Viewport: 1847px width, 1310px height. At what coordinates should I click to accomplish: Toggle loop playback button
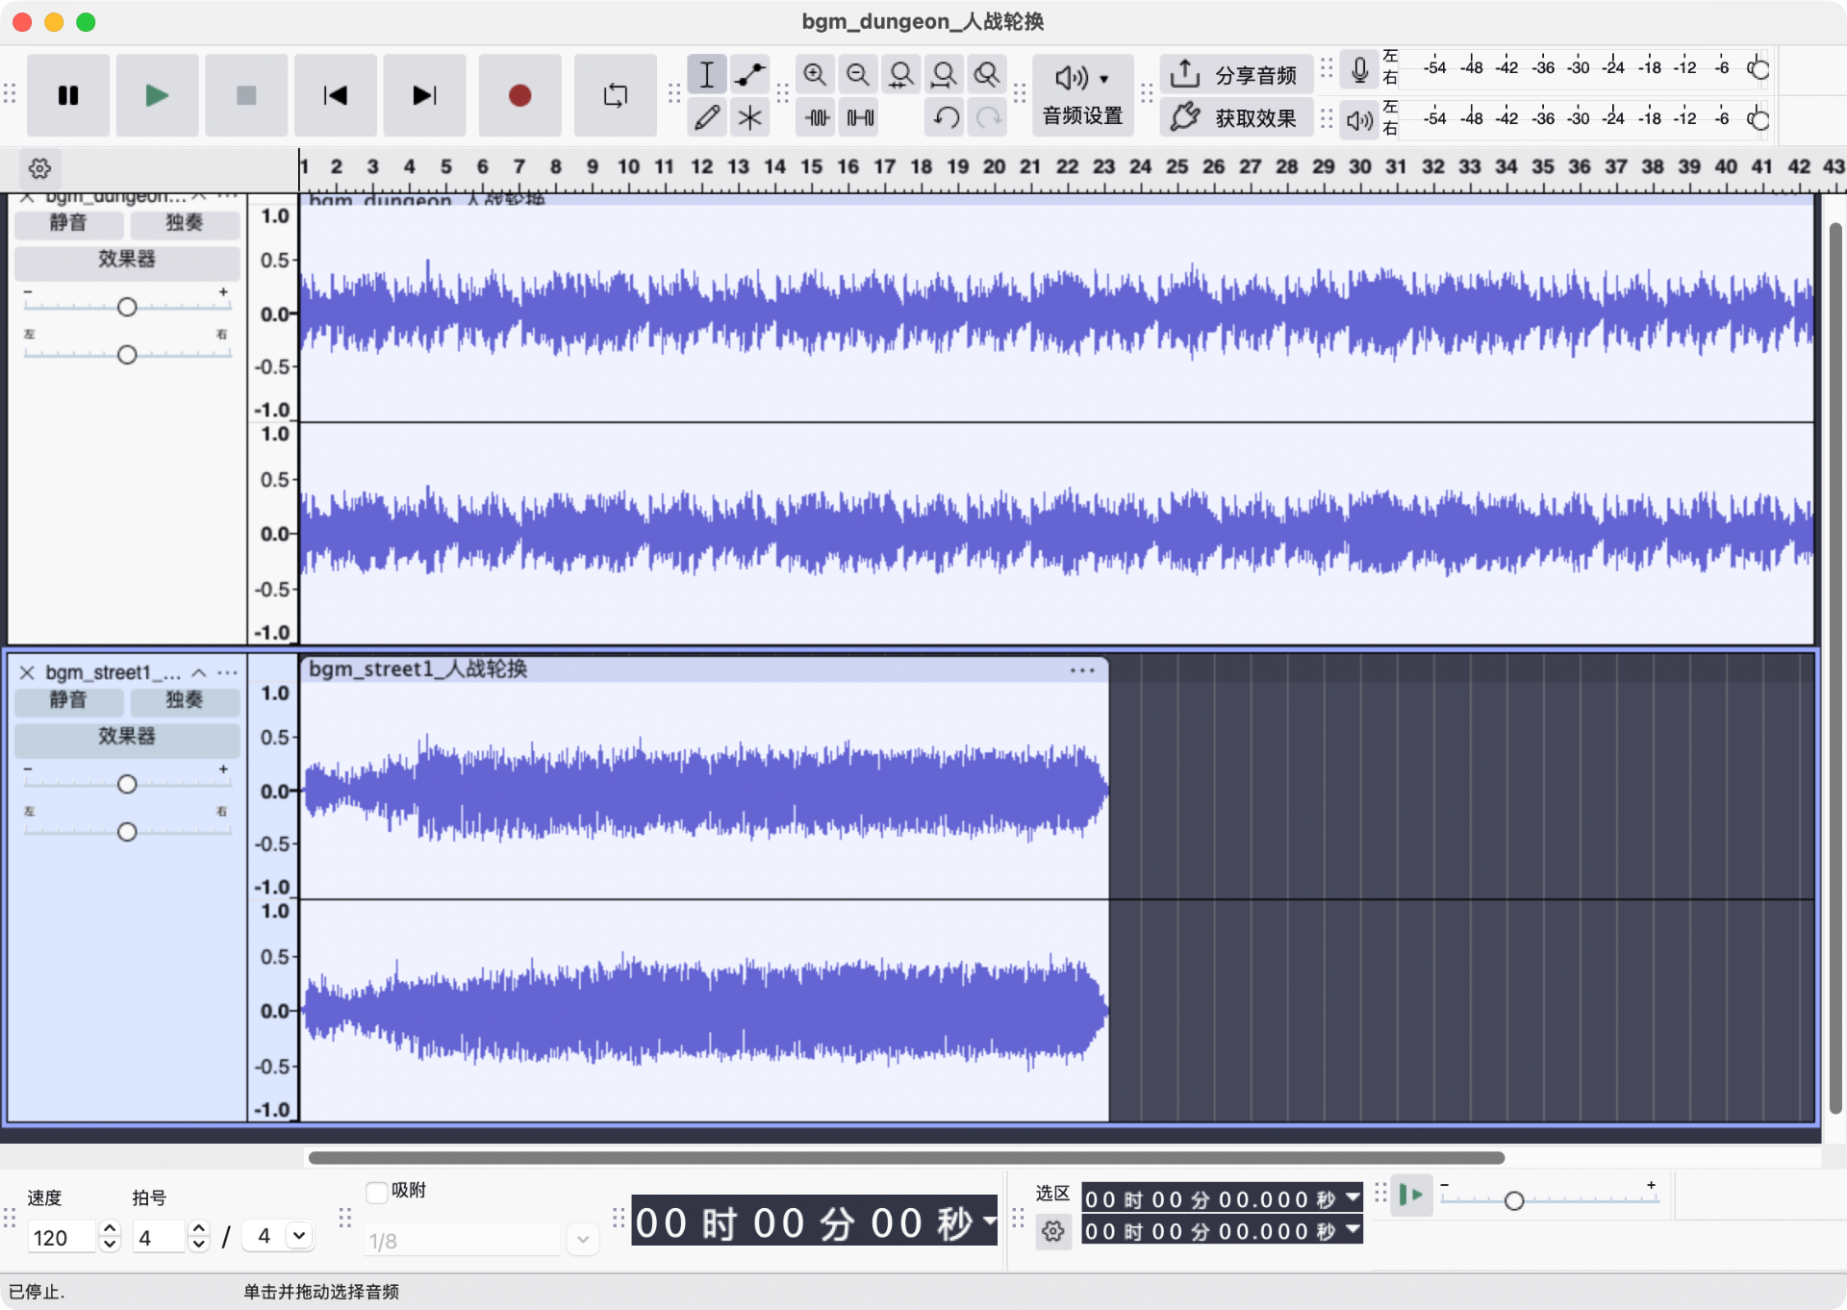(615, 95)
